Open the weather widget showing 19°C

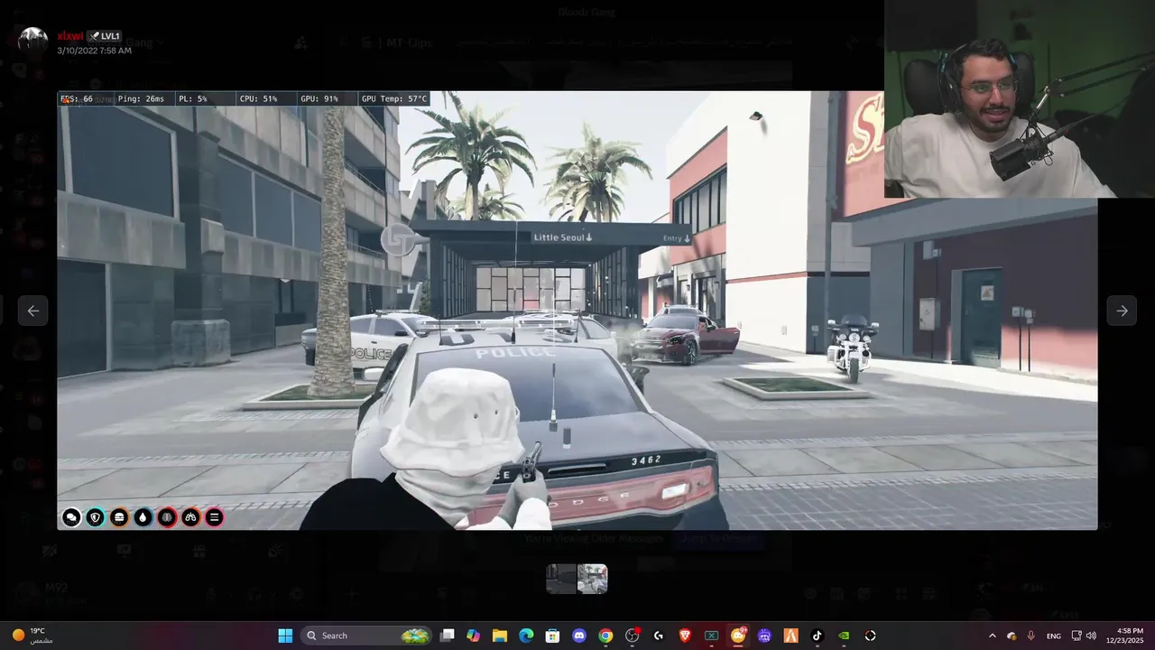[32, 636]
